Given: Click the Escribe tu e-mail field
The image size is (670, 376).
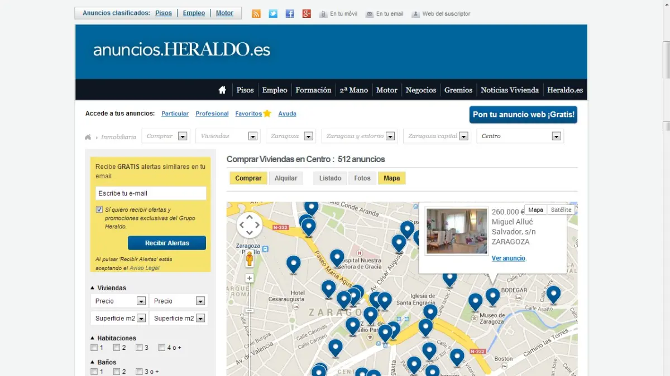Looking at the screenshot, I should (151, 193).
